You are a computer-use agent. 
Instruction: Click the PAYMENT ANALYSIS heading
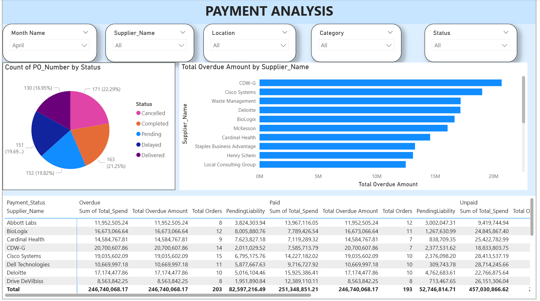click(269, 11)
